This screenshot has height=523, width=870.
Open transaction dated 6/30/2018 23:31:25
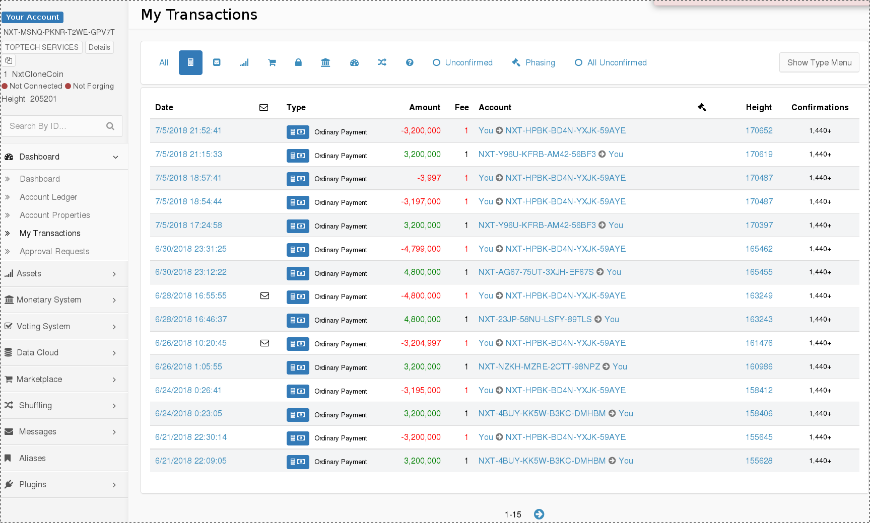coord(191,249)
